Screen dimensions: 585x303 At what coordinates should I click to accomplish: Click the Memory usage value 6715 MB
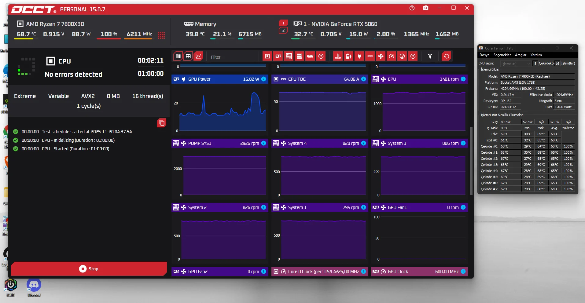click(250, 34)
